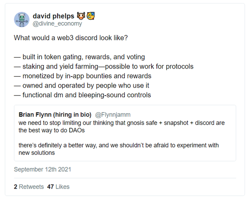Viewport: 247px width, 200px height.
Task: Click the quoted 'there's definitely a better way' paragraph
Action: point(119,149)
